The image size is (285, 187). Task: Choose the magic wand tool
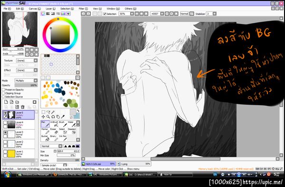click(x=53, y=112)
